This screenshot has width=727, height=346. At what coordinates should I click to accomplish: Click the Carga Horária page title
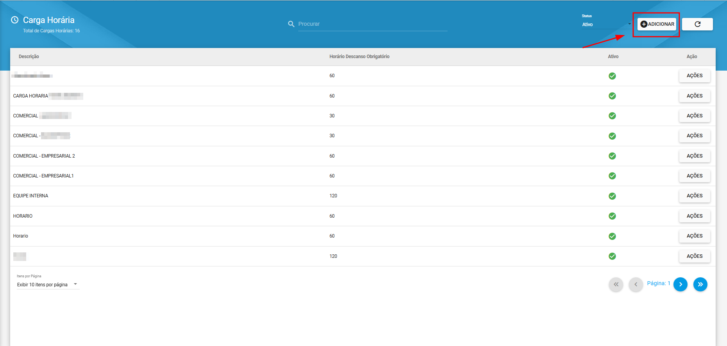[48, 20]
